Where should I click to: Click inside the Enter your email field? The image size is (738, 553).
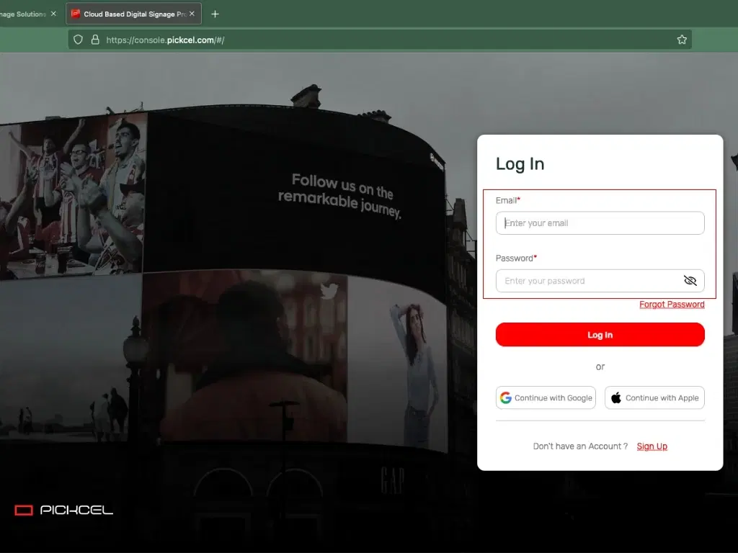click(600, 223)
